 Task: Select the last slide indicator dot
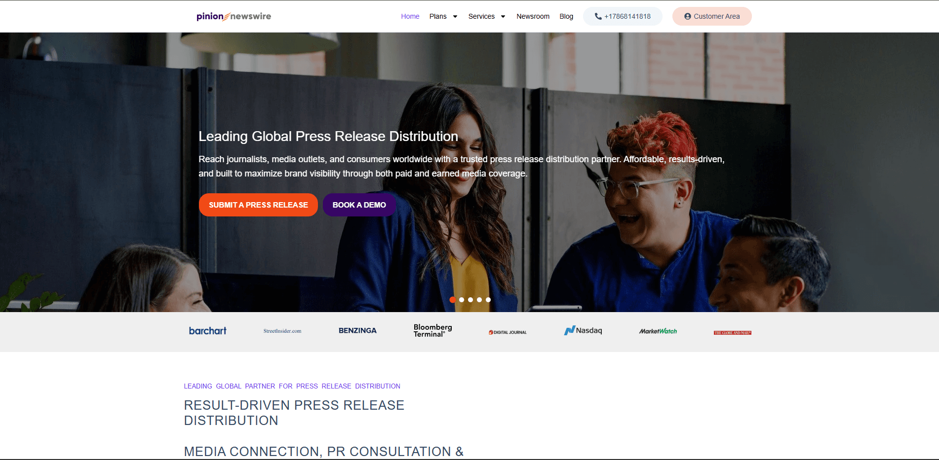tap(488, 300)
